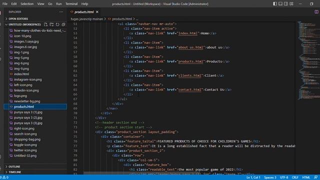This screenshot has width=320, height=180.
Task: Close the products.html editor tab
Action: point(97,12)
